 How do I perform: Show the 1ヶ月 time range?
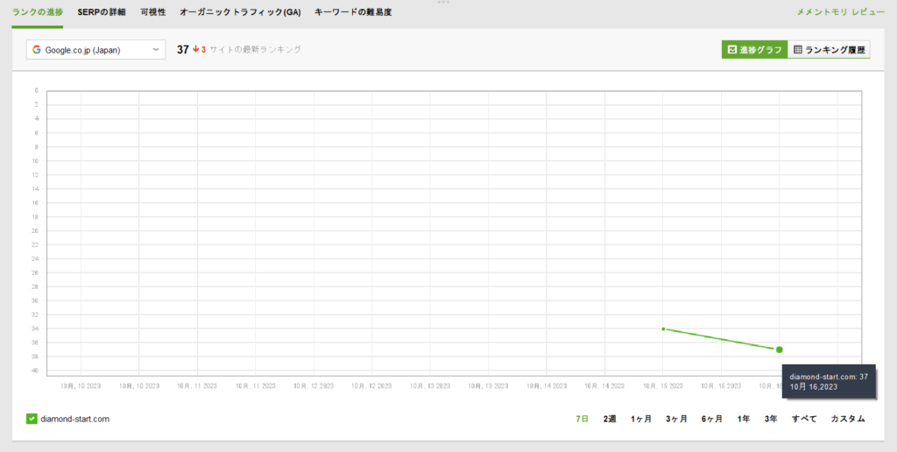(641, 419)
